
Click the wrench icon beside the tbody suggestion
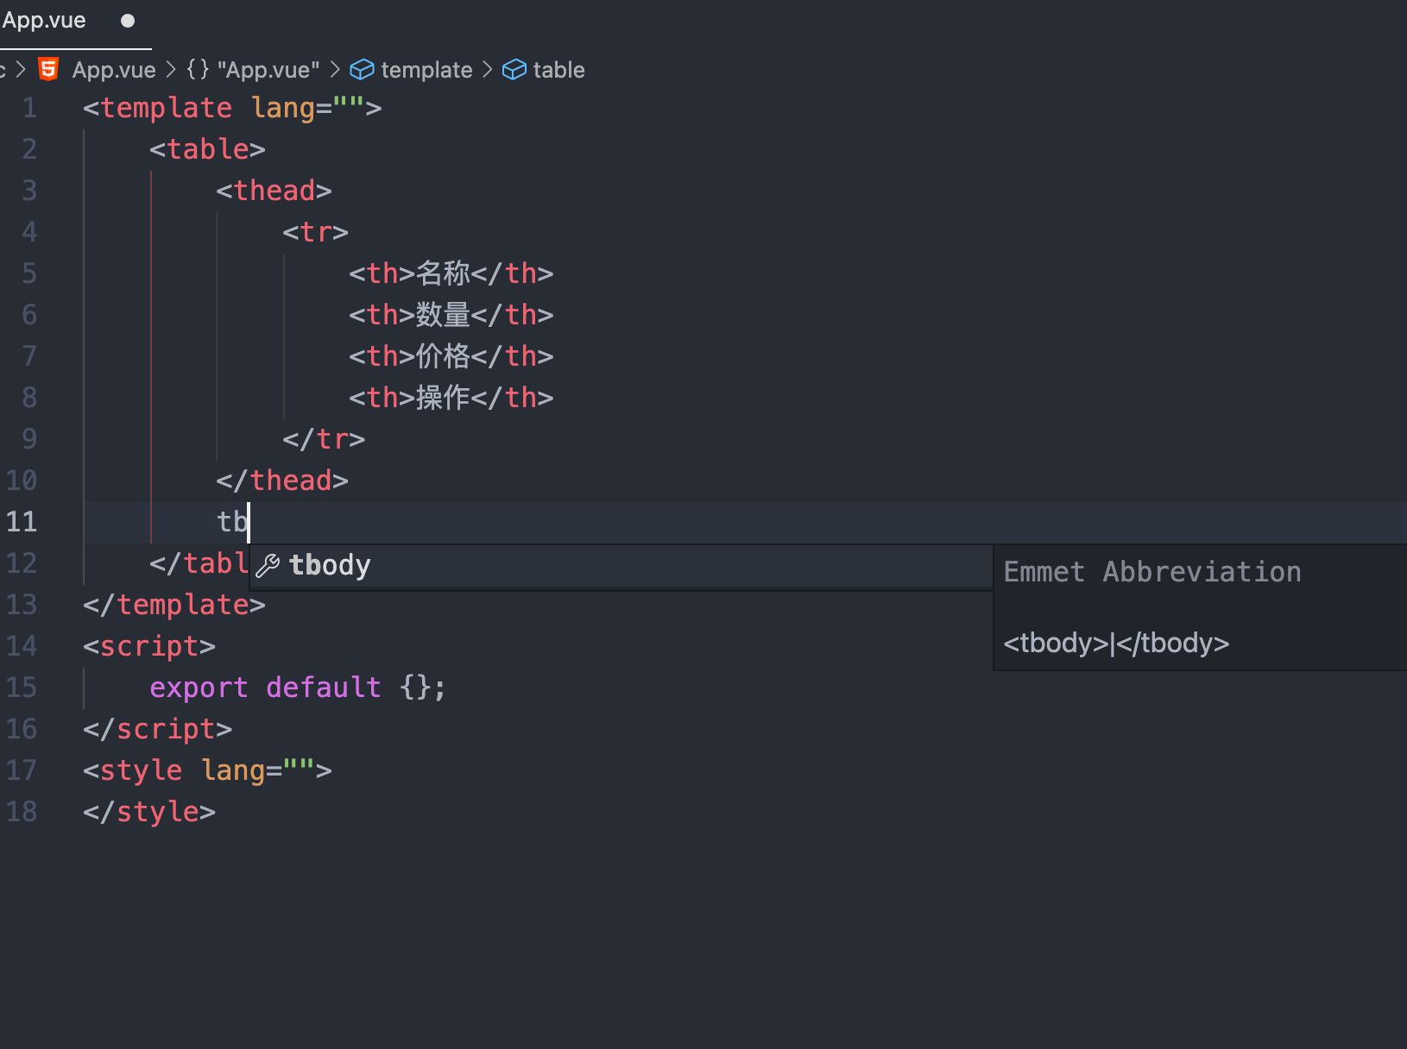[268, 565]
